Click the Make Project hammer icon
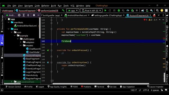 63,11
